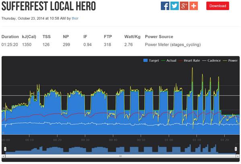Share the workout on Google Plus

point(184,6)
